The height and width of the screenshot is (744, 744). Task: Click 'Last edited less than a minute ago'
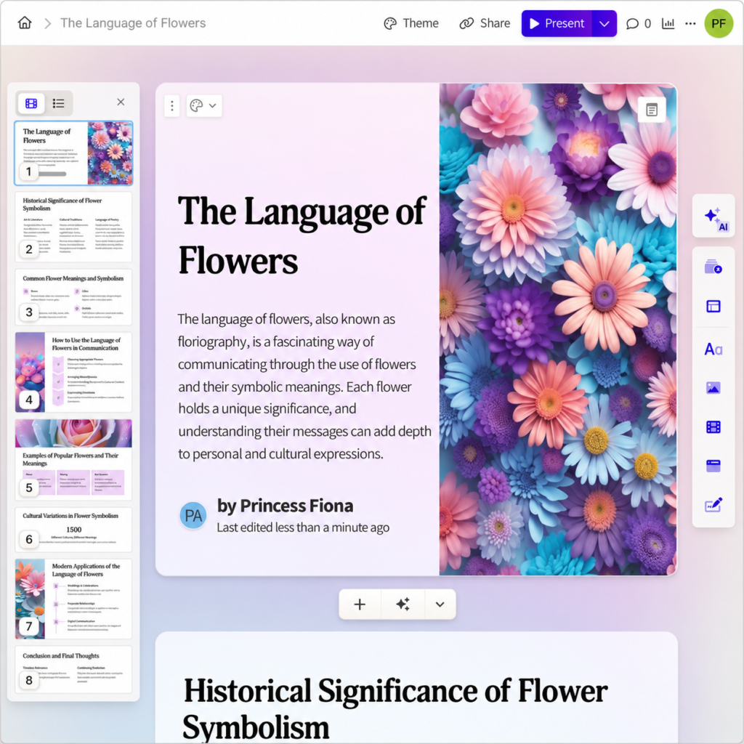coord(303,527)
